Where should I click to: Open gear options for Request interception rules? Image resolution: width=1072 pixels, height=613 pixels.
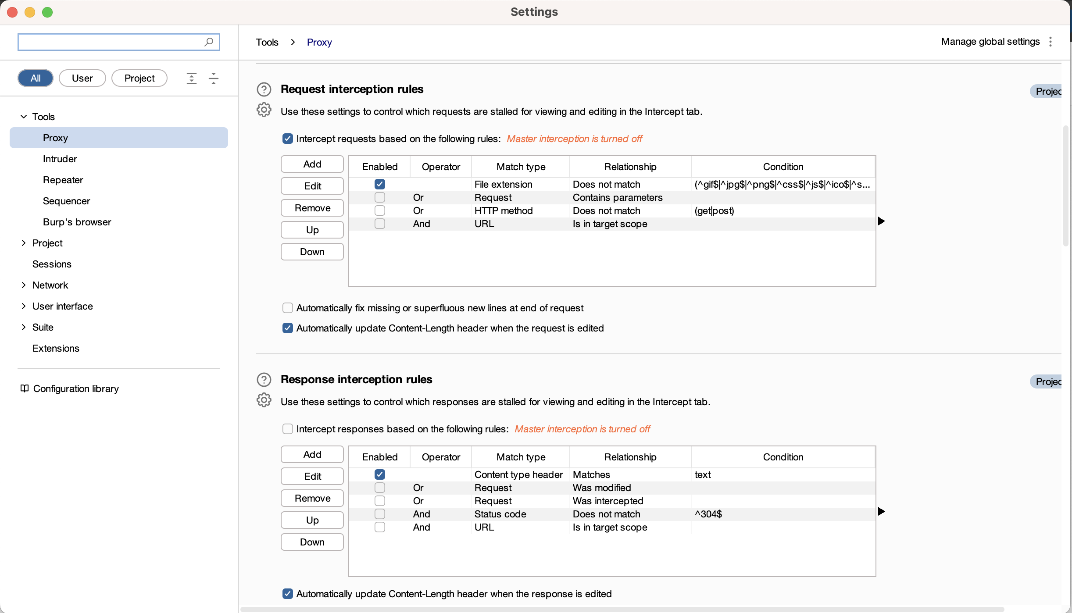coord(264,110)
